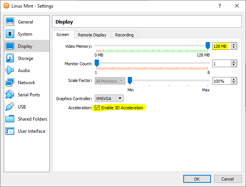The image size is (246, 187).
Task: Switch to the Screen tab
Action: coord(63,35)
